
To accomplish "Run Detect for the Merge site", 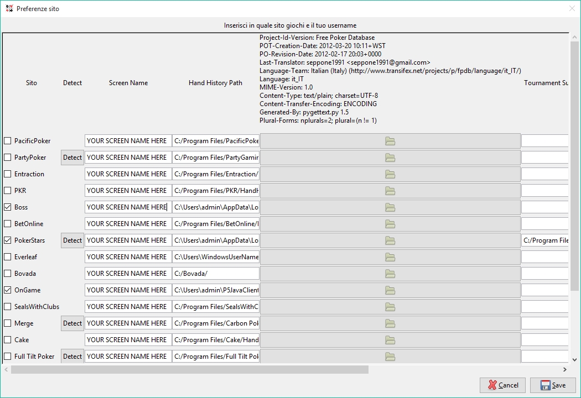I will [x=72, y=323].
